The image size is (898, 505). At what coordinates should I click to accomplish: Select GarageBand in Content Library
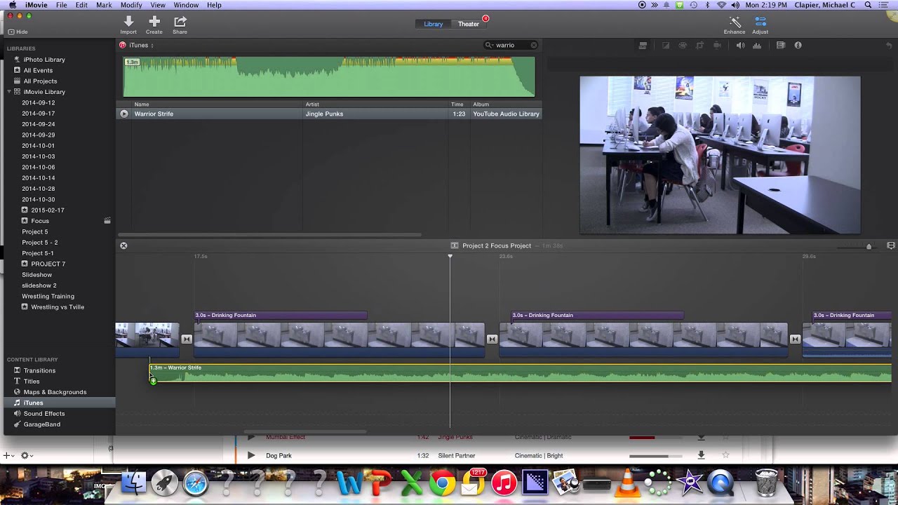42,424
